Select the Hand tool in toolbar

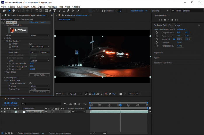[x=13, y=11]
